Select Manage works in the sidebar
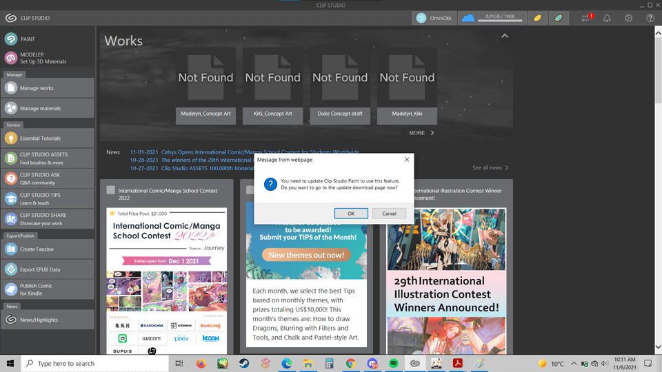Image resolution: width=662 pixels, height=372 pixels. [x=47, y=88]
